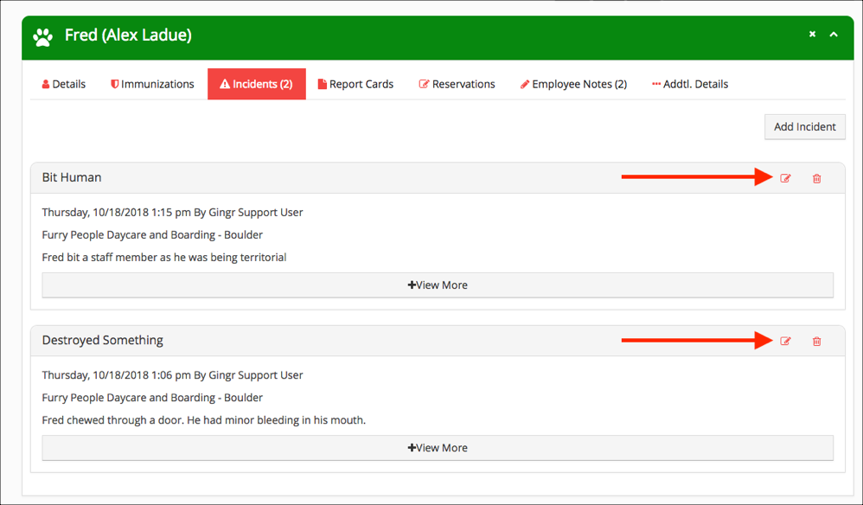Click the location line under Bit Human
This screenshot has height=505, width=863.
(x=152, y=235)
